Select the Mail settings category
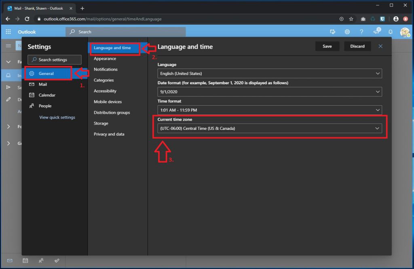Screen dimensions: 414x269 (x=55, y=84)
